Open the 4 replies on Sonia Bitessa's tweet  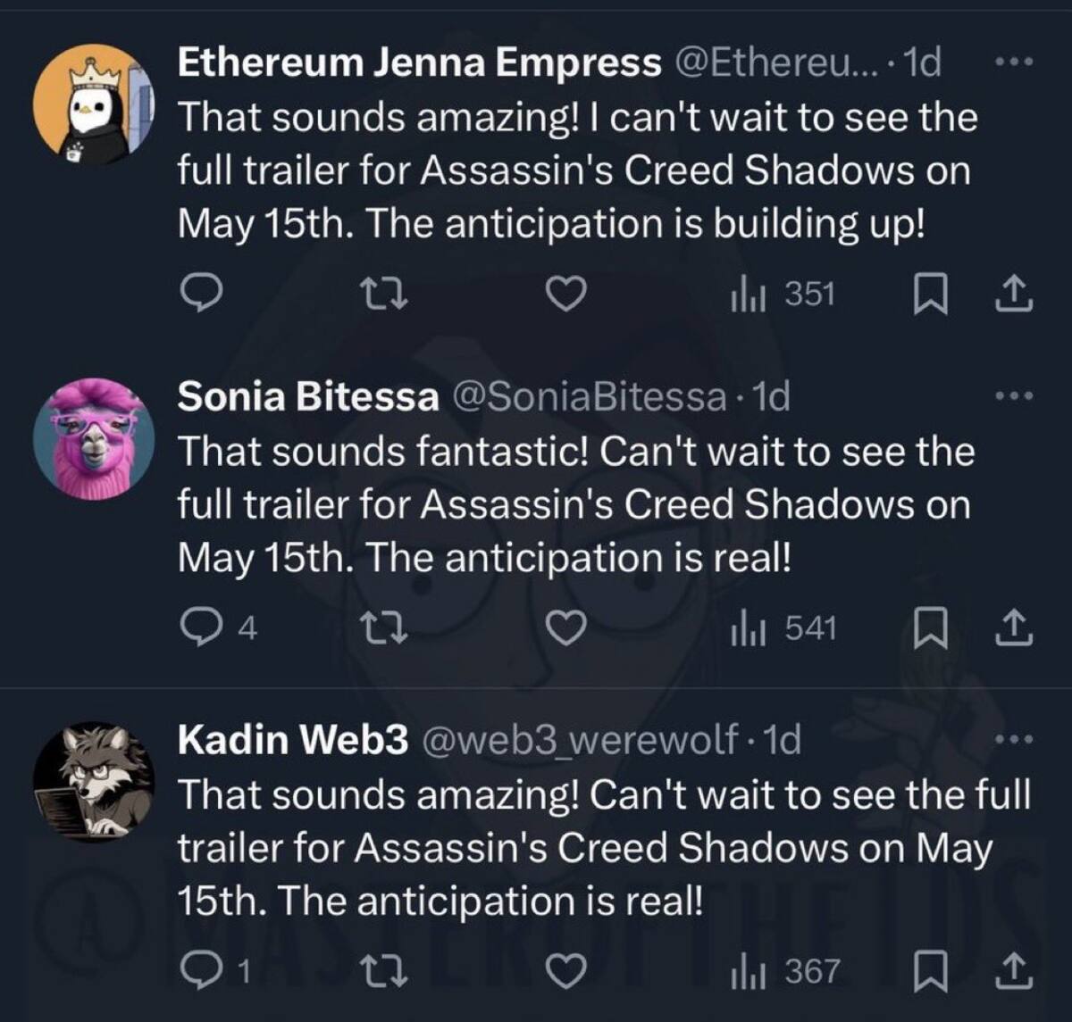point(219,629)
